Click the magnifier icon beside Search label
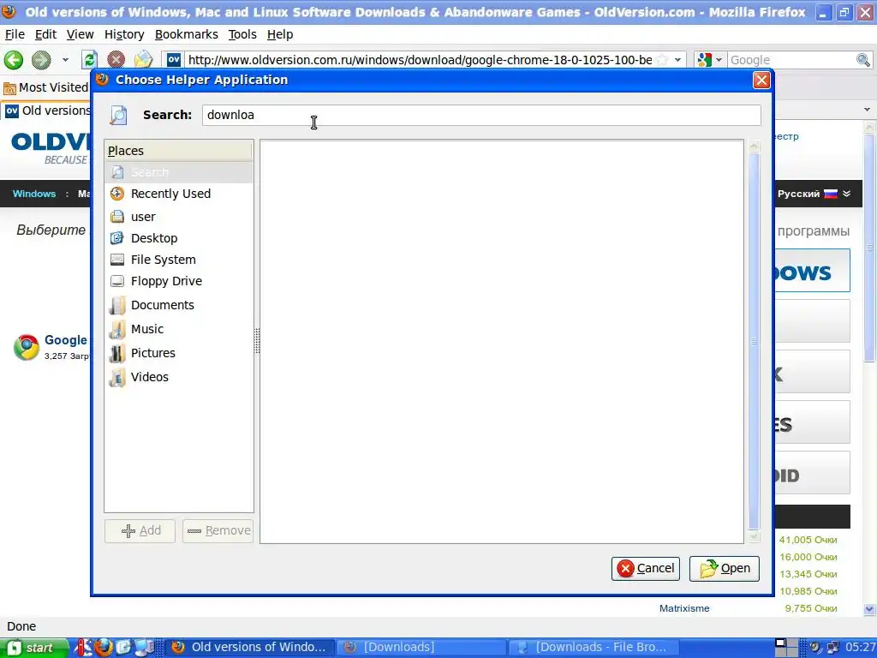This screenshot has height=658, width=877. (x=118, y=116)
